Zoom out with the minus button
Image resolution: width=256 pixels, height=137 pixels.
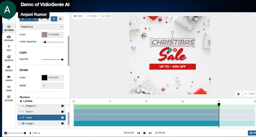[245, 94]
